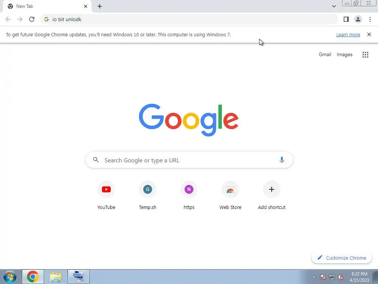
Task: Click the Show desktop strip by the clock
Action: [375, 277]
